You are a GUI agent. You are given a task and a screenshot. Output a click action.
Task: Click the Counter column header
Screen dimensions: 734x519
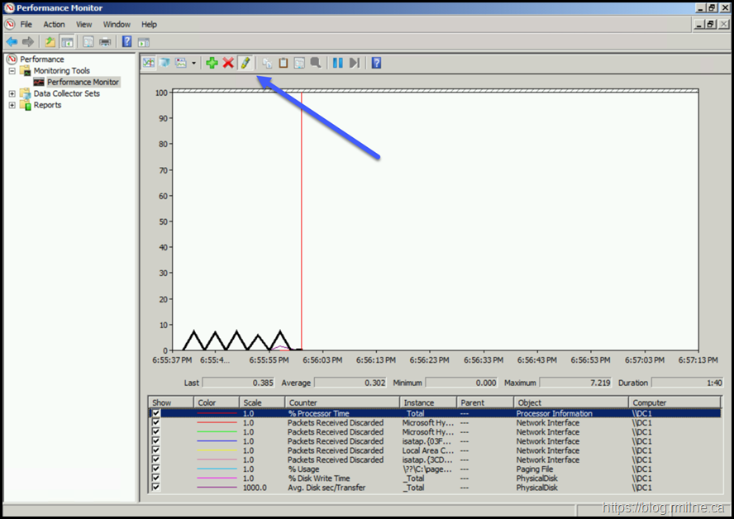(x=303, y=402)
